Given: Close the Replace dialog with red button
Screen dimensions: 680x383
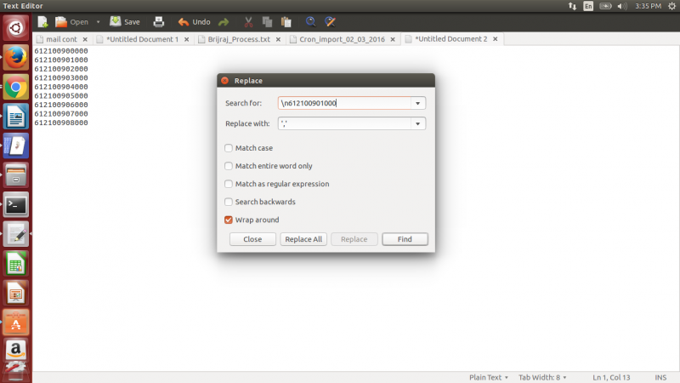Looking at the screenshot, I should pos(224,80).
